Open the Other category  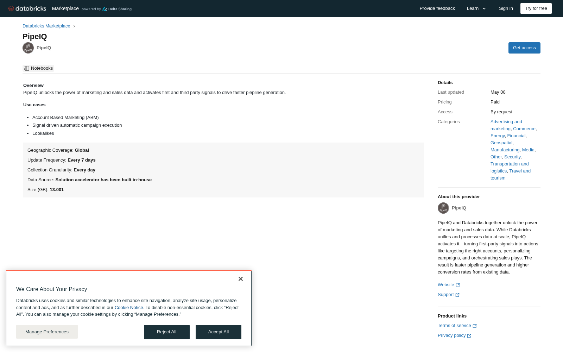pos(496,157)
